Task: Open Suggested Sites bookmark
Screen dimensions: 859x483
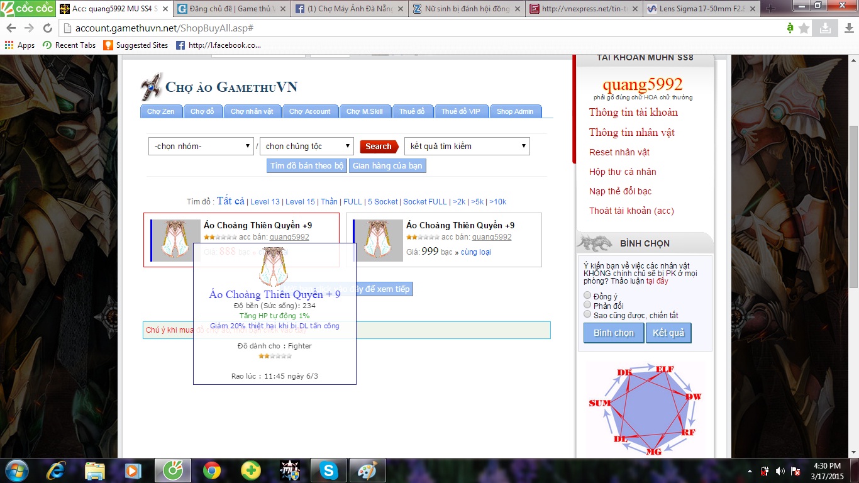Action: 136,45
